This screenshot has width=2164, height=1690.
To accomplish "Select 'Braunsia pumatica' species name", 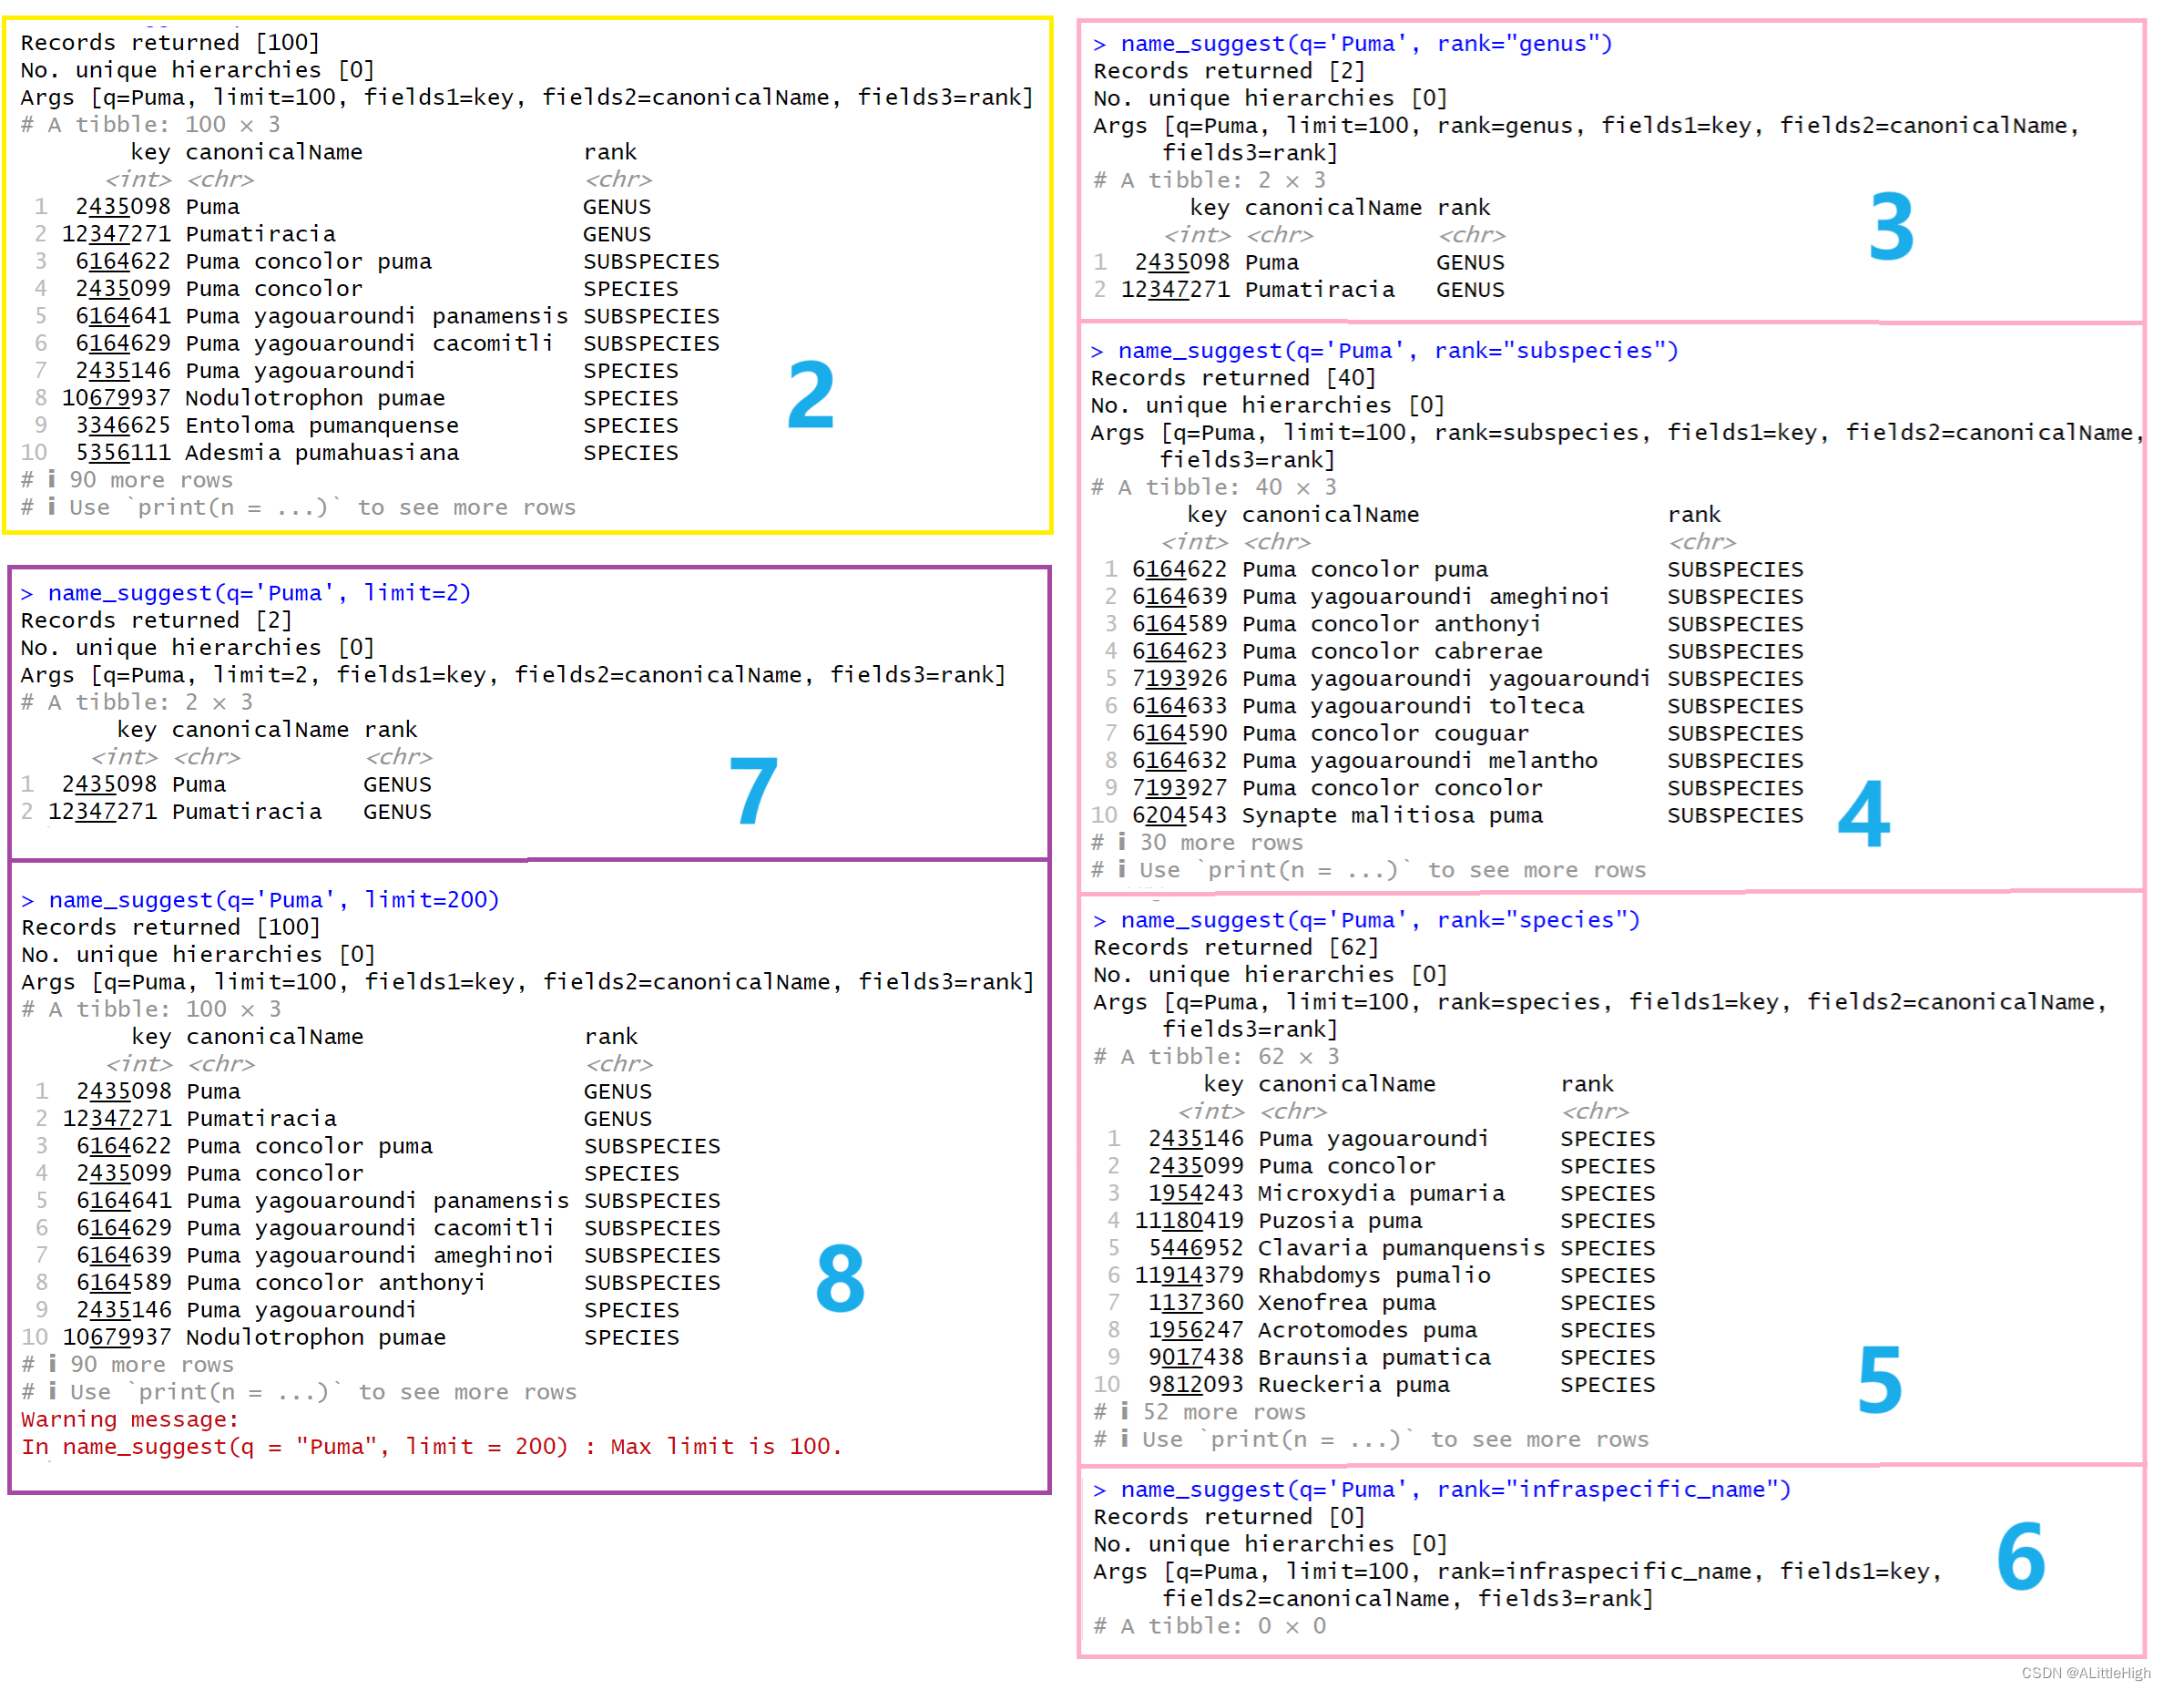I will (1374, 1359).
